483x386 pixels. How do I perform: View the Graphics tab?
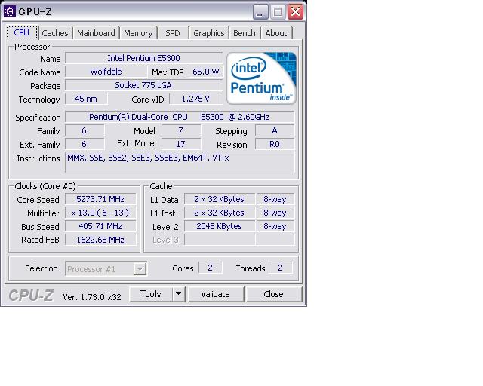point(209,33)
